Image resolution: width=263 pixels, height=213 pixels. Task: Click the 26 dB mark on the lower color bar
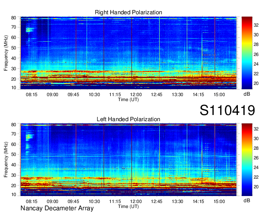[x=256, y=158]
